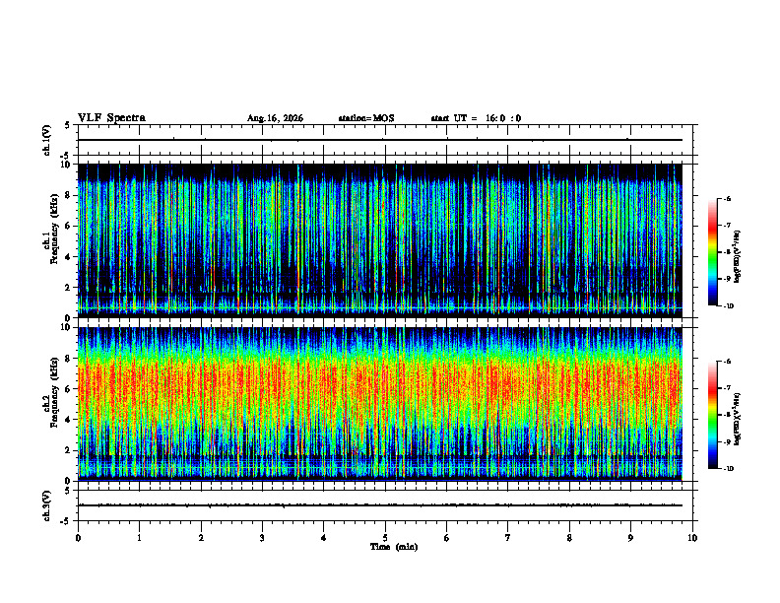Click time axis tick label "9"
Image resolution: width=780 pixels, height=603 pixels.
[630, 538]
